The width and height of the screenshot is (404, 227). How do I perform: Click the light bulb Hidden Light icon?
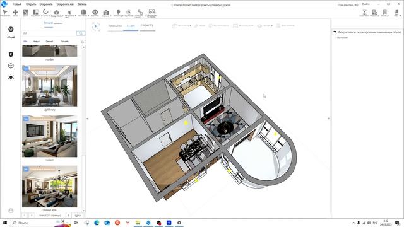pos(118,13)
